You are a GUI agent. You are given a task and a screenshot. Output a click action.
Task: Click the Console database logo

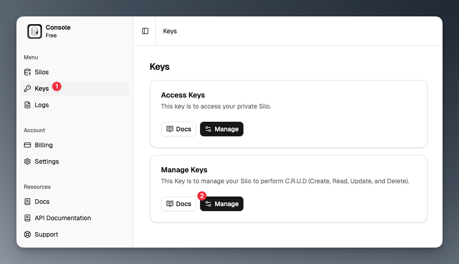tap(34, 31)
